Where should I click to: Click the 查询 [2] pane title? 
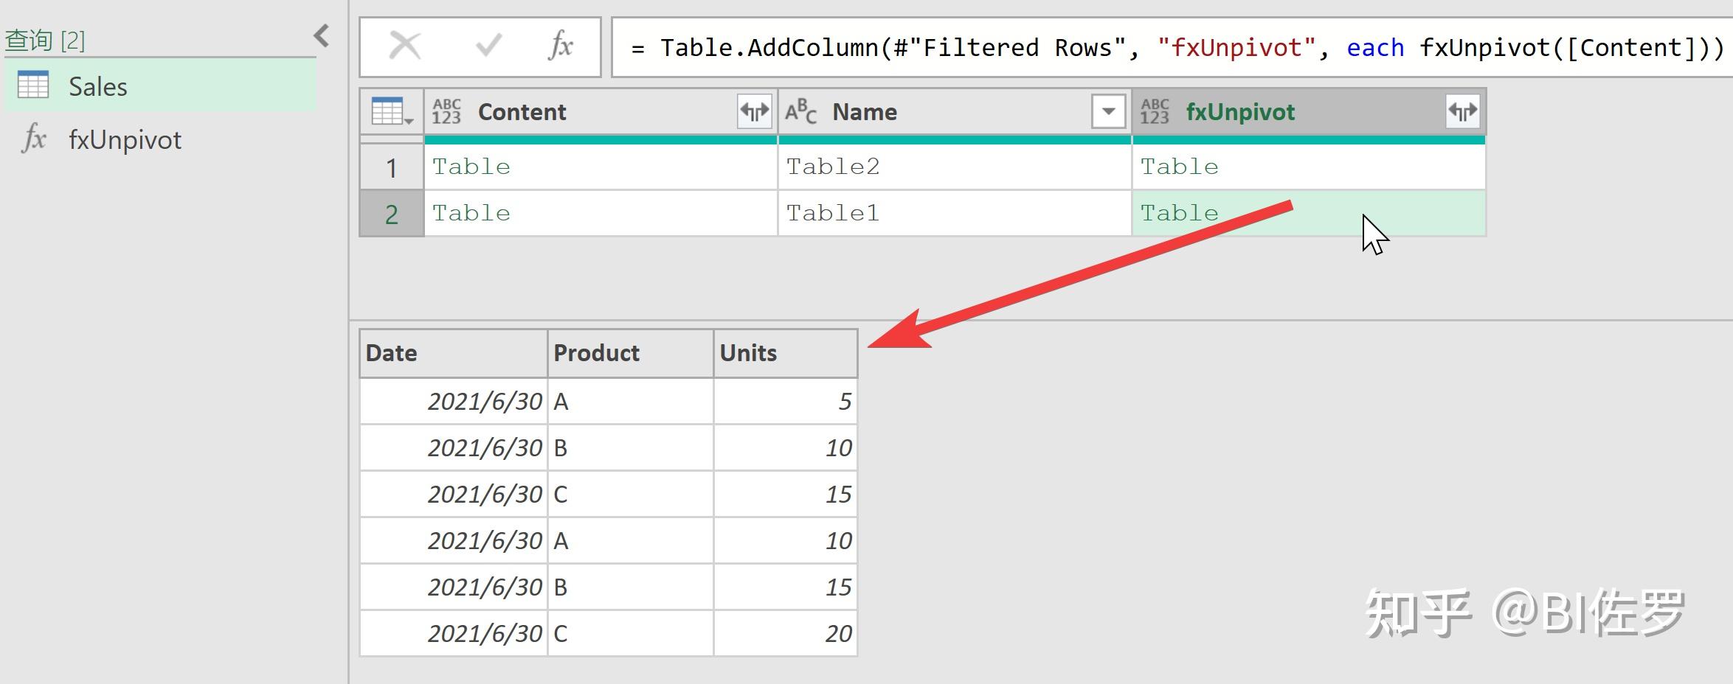point(45,40)
